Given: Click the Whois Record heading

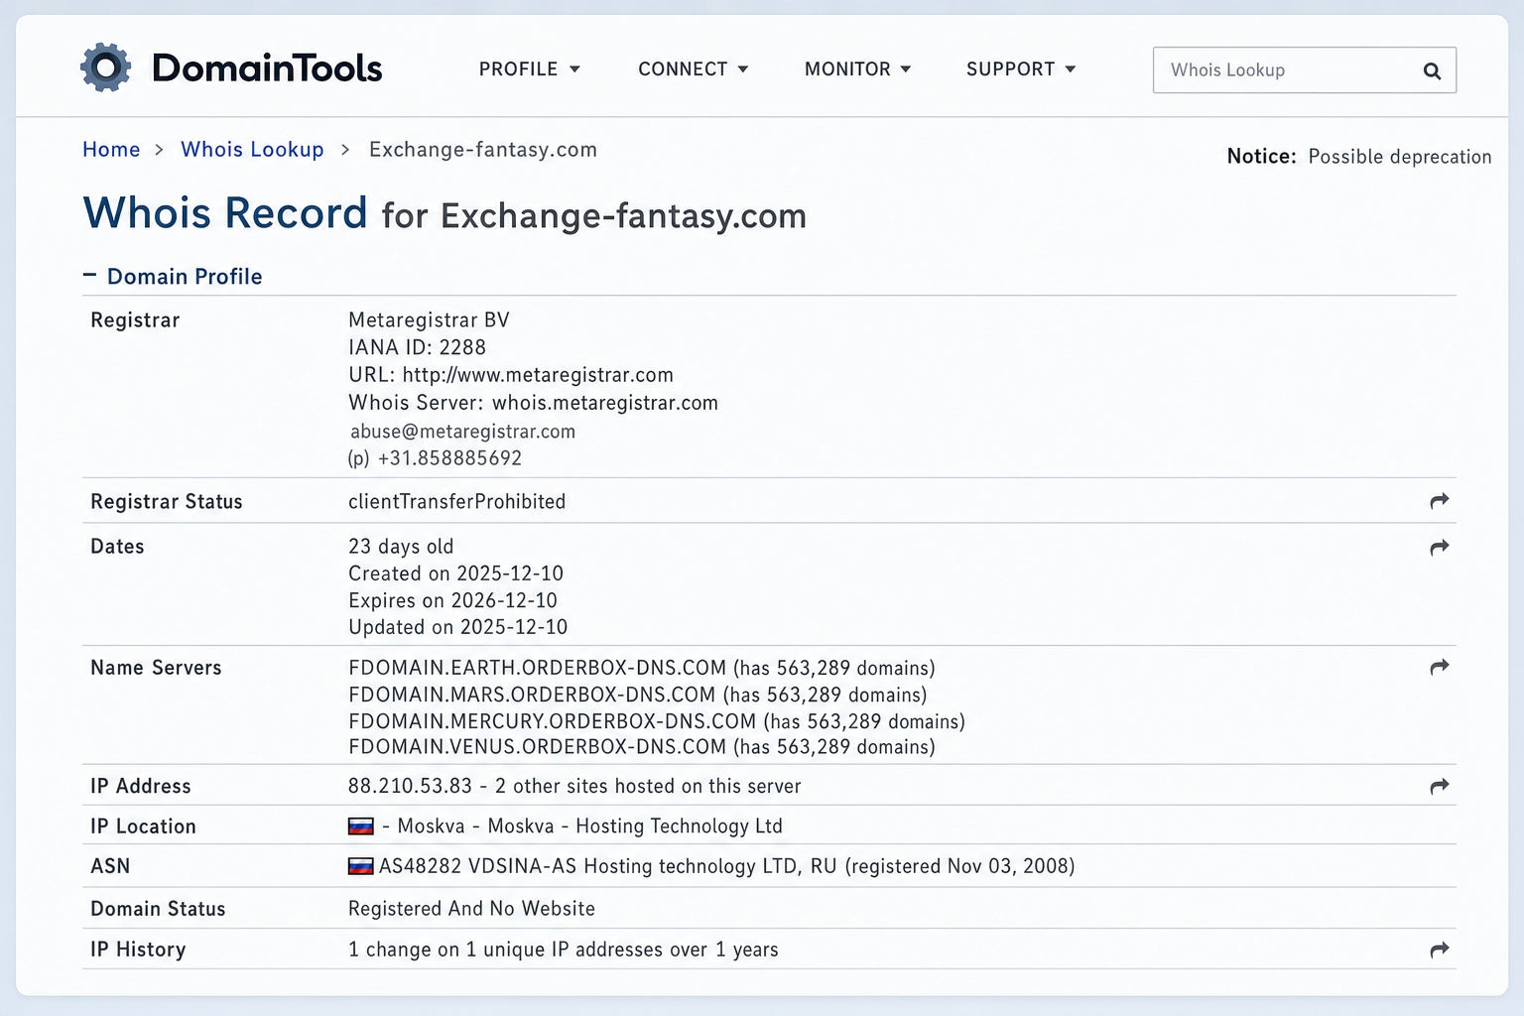Looking at the screenshot, I should pos(225,213).
